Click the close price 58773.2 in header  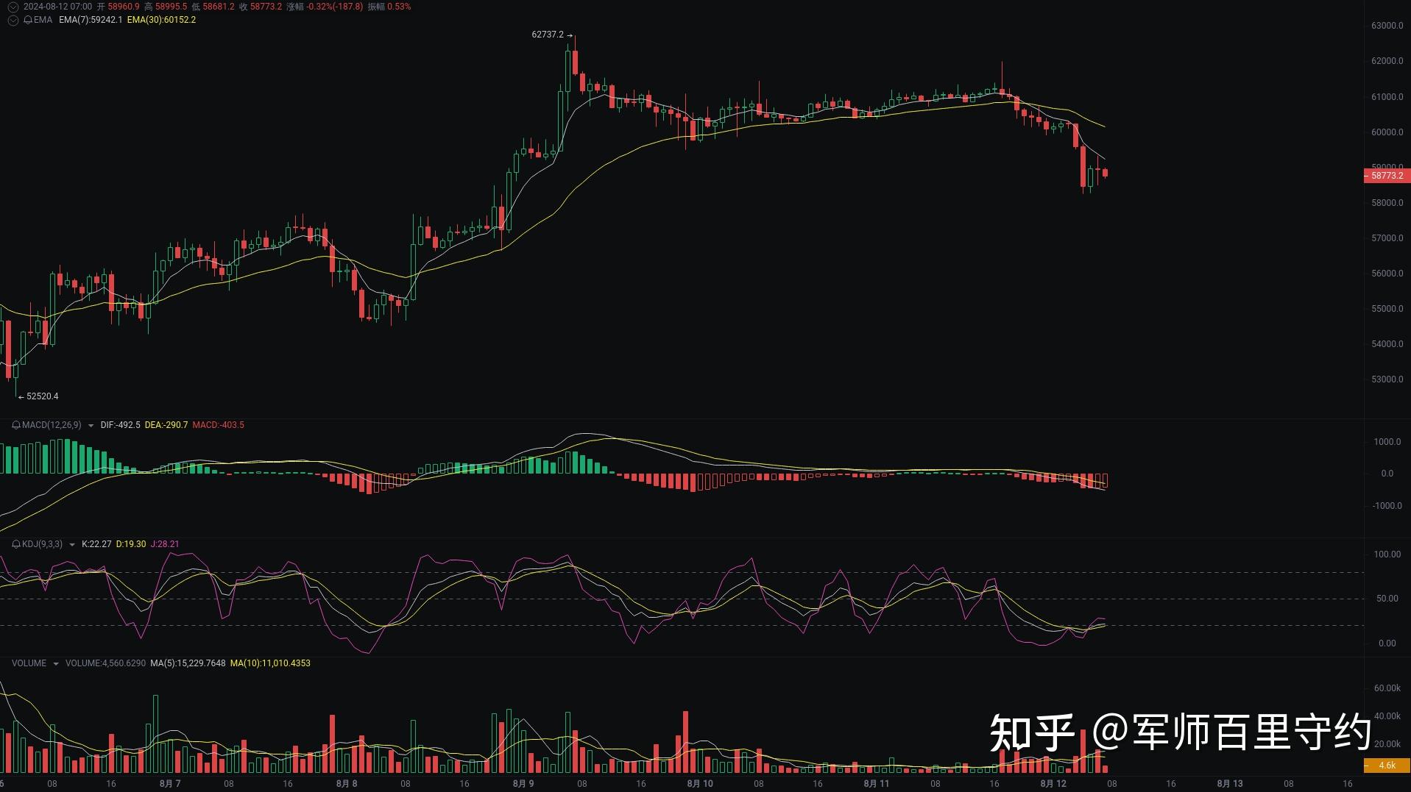coord(266,7)
